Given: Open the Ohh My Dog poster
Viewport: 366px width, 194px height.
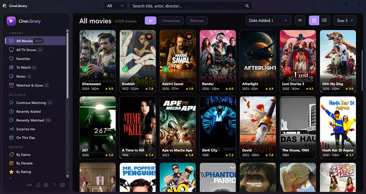Looking at the screenshot, I should [338, 61].
